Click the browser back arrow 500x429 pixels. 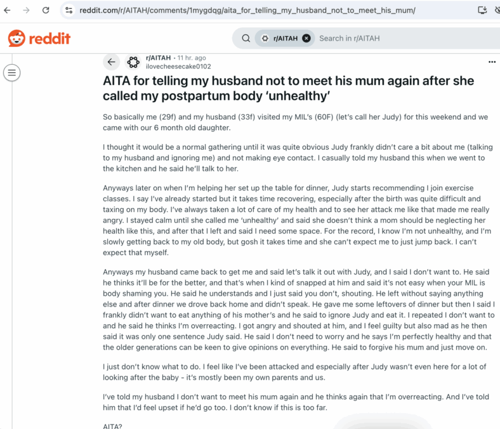[7, 10]
